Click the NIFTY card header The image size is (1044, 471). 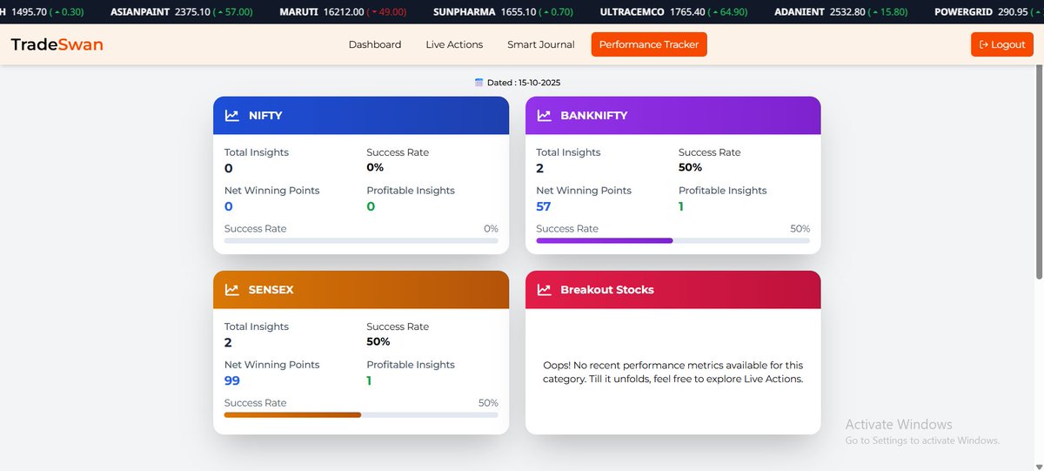coord(361,115)
